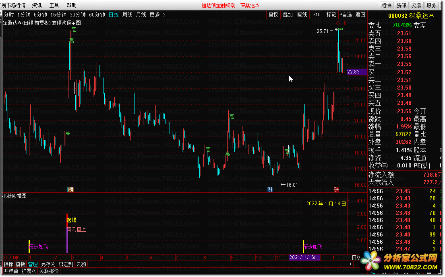
Task: Select the 60分钟 period
Action: pyautogui.click(x=97, y=14)
